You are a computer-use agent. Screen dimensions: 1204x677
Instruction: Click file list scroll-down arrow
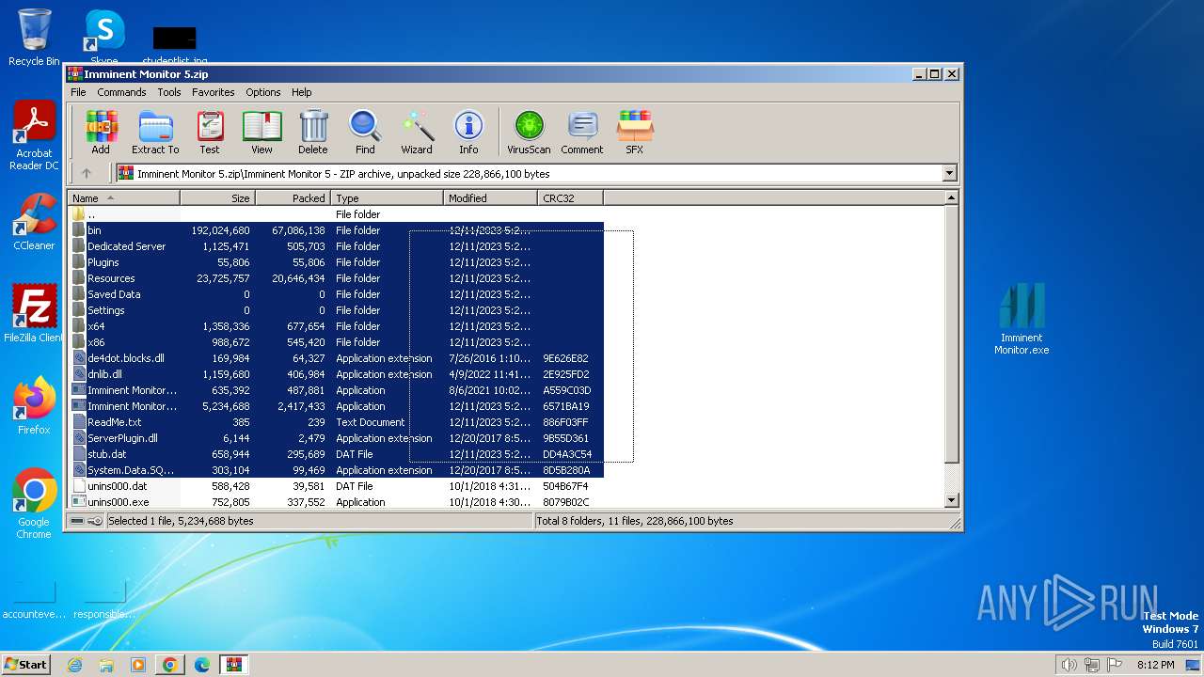951,501
